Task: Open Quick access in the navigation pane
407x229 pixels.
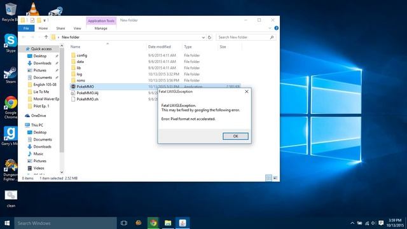Action: [x=41, y=49]
